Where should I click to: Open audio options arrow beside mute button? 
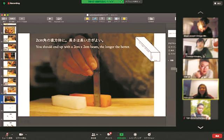pyautogui.click(x=12, y=134)
